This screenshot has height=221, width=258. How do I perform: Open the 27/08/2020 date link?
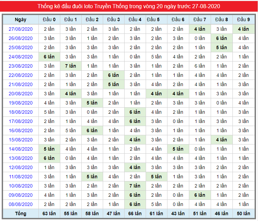[x=20, y=29]
